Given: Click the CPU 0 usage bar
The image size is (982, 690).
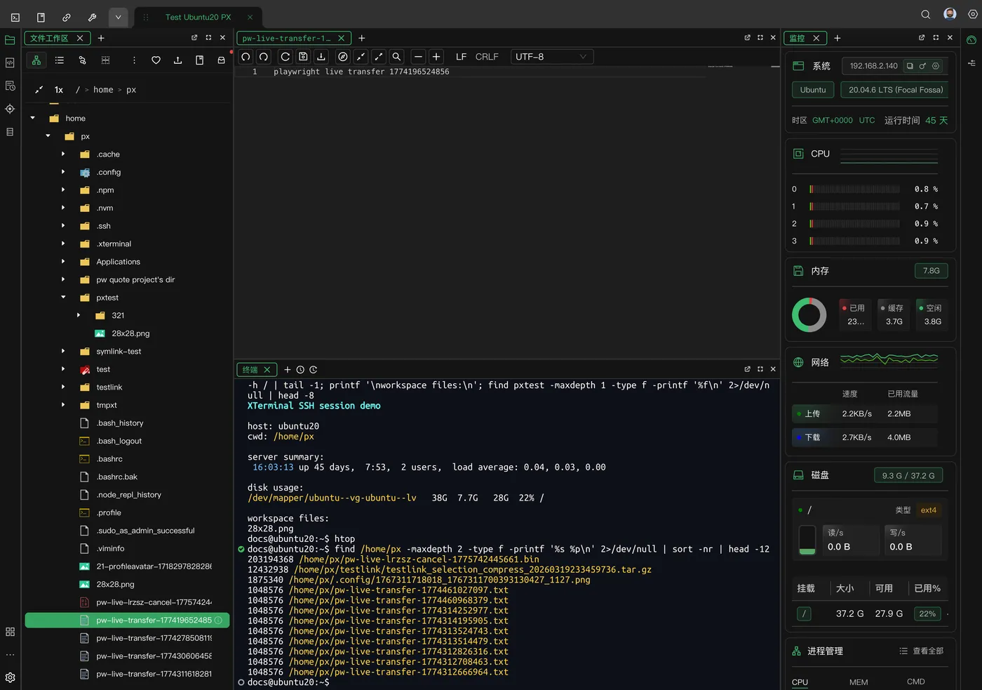Looking at the screenshot, I should [x=854, y=190].
